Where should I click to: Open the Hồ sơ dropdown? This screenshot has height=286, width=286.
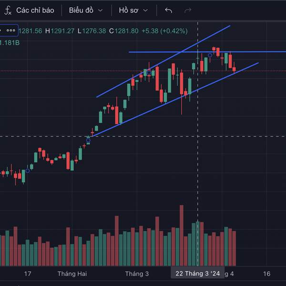coord(133,10)
